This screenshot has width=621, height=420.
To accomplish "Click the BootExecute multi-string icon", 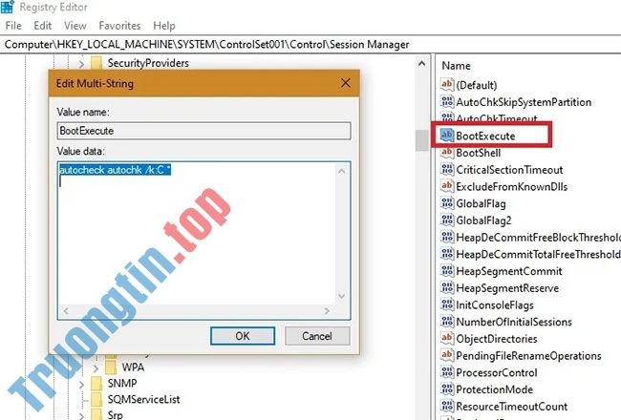I will tap(447, 135).
